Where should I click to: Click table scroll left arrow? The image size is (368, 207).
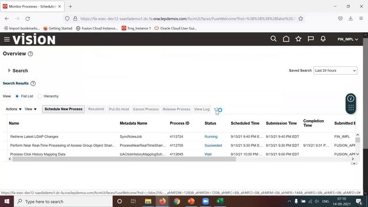tap(10, 159)
